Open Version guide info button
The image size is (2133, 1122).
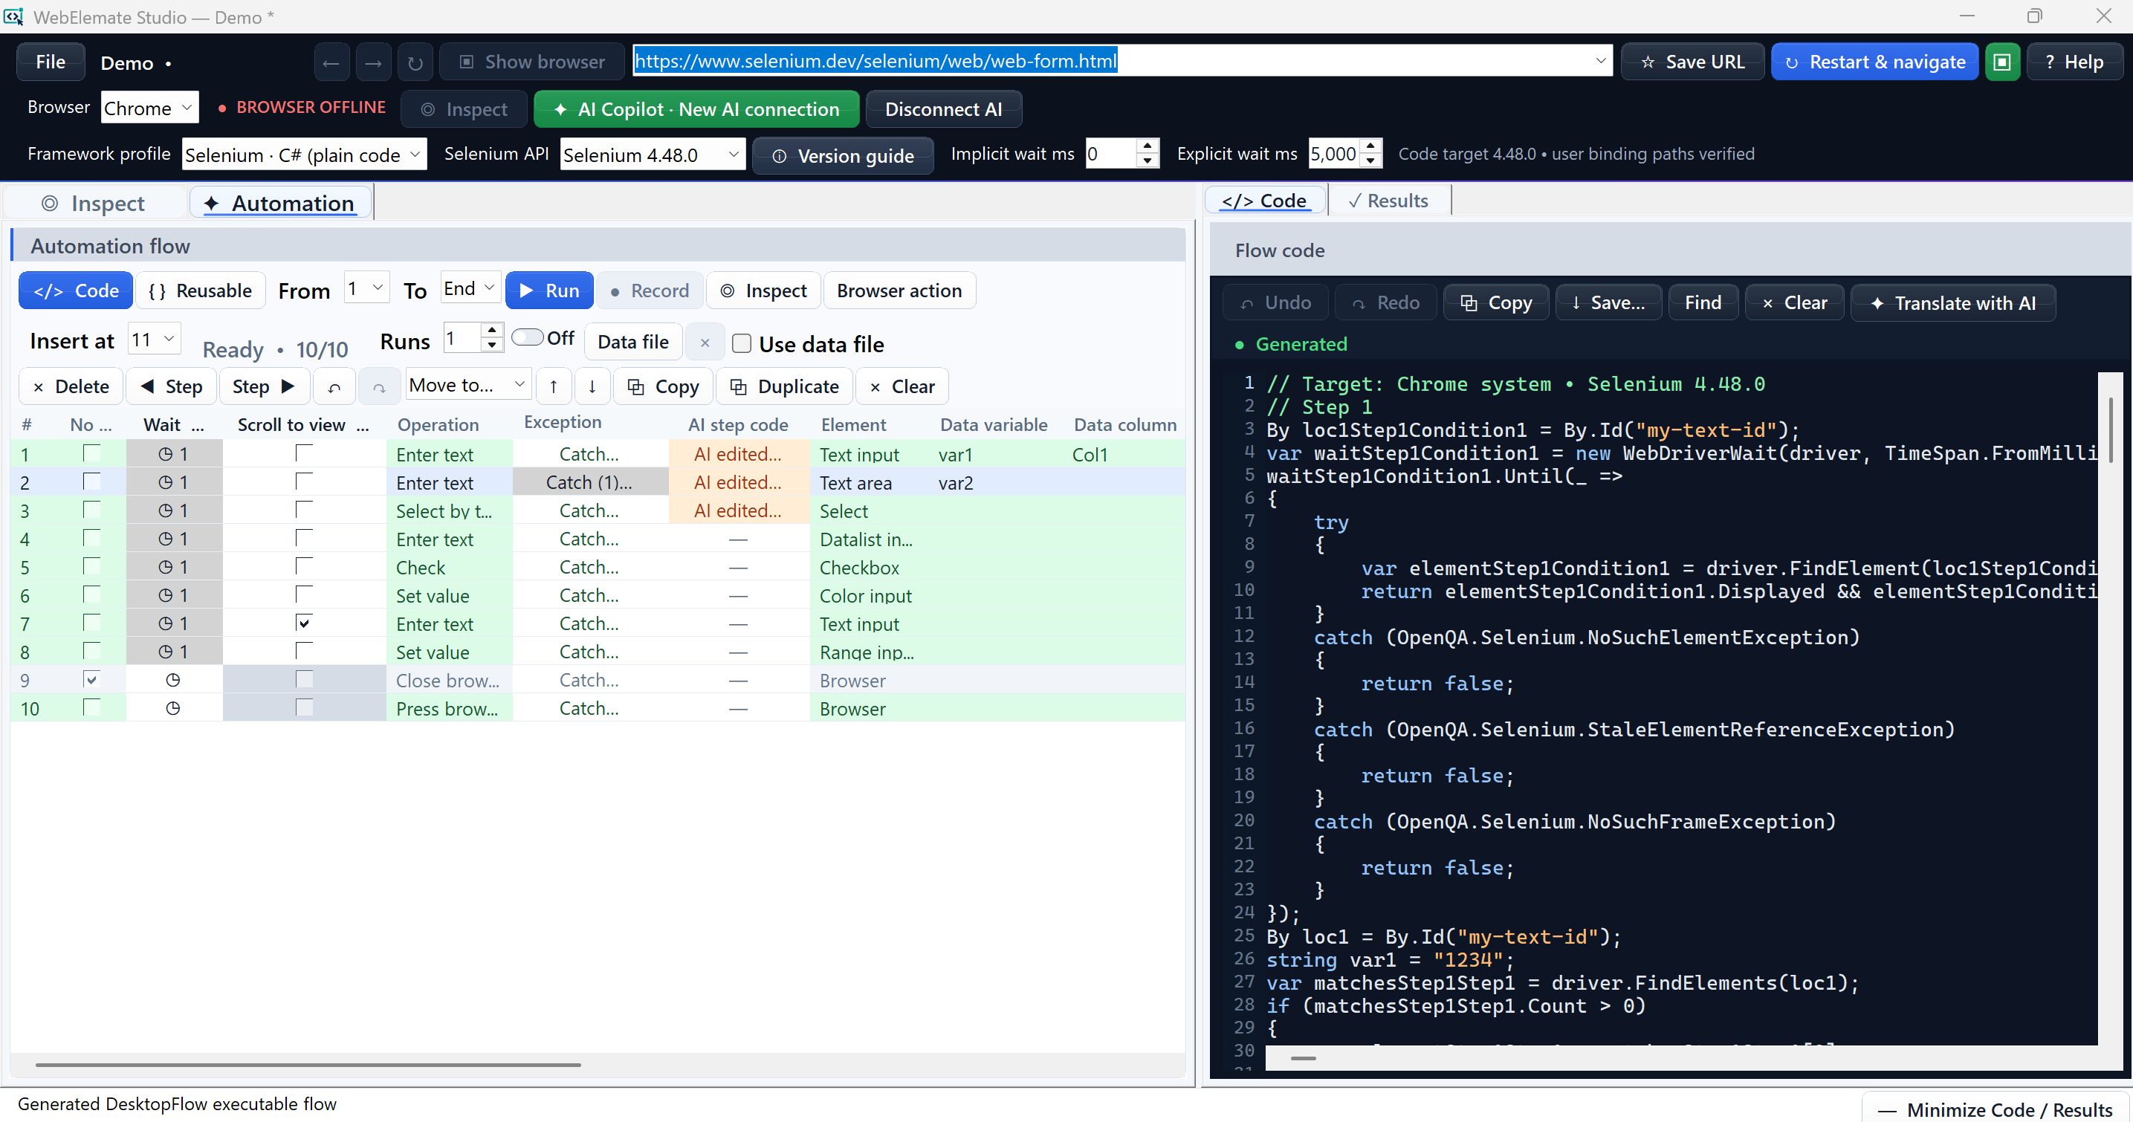tap(843, 156)
